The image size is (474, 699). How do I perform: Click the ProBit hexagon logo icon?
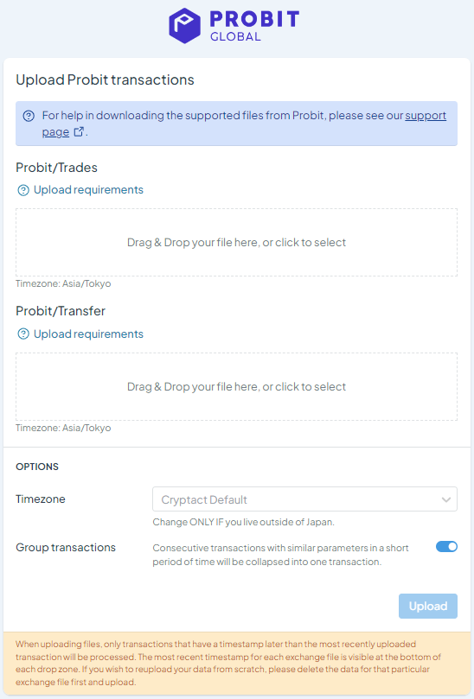coord(184,25)
